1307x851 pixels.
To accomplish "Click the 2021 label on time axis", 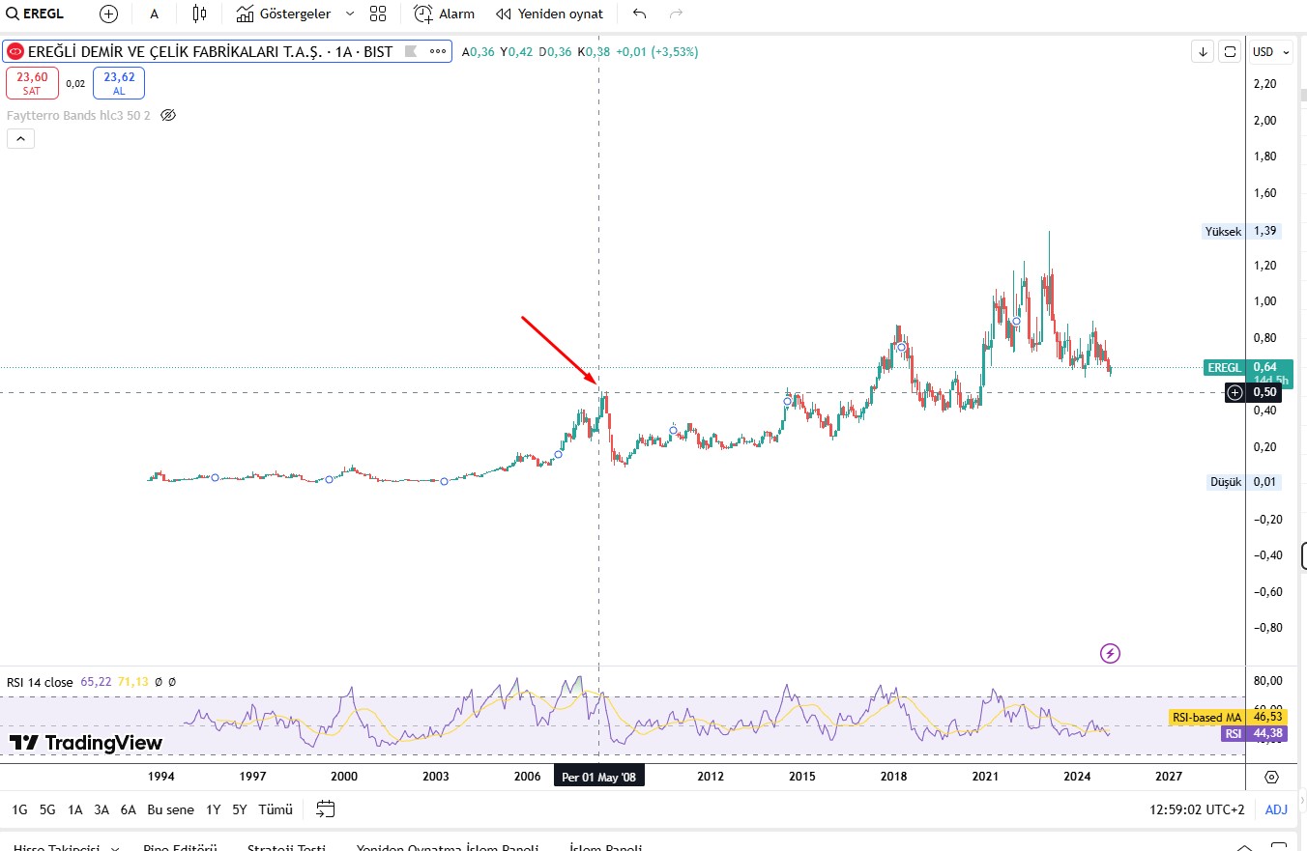I will (x=985, y=777).
